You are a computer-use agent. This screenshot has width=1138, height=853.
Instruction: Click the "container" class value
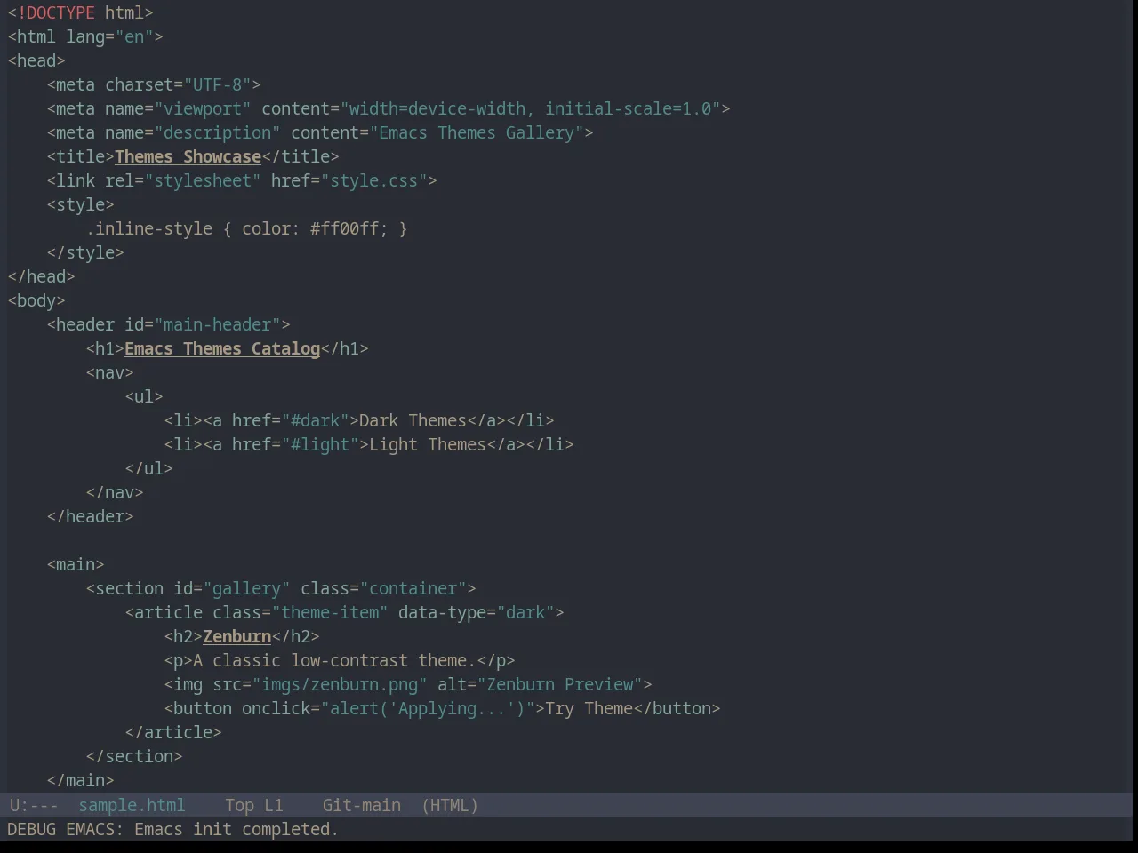(413, 588)
